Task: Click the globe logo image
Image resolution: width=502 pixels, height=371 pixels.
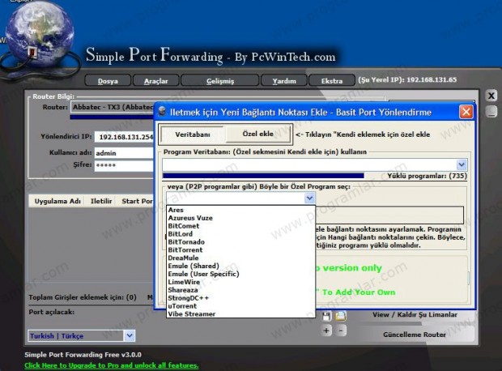Action: 40,36
